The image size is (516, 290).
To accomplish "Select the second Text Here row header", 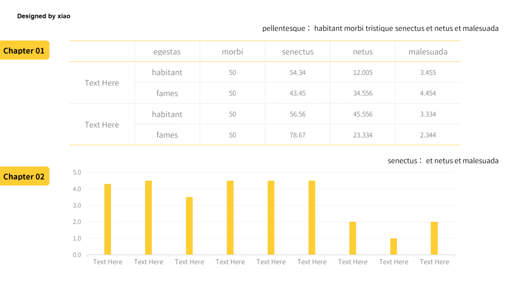I will coord(102,124).
